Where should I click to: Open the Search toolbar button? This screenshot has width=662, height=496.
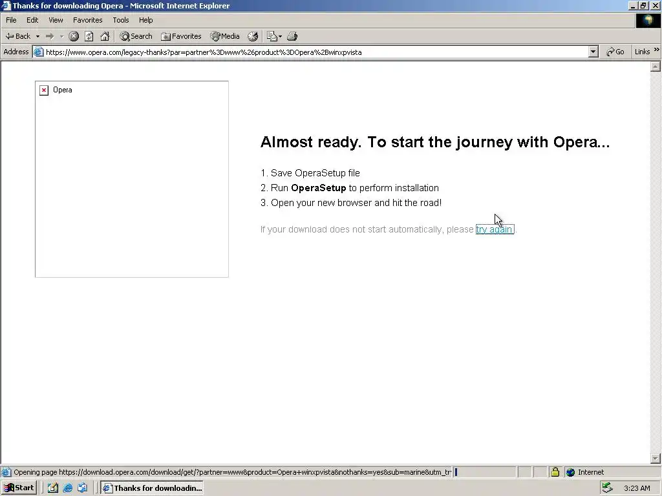pos(136,36)
